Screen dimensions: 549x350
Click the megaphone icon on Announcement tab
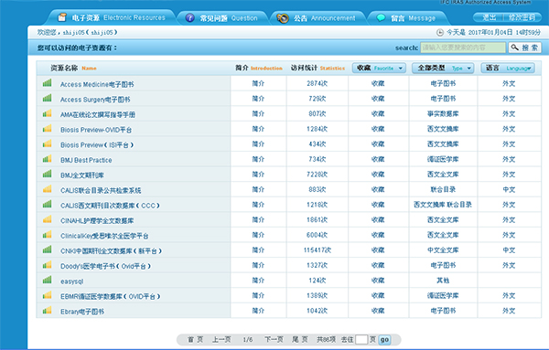pyautogui.click(x=283, y=18)
